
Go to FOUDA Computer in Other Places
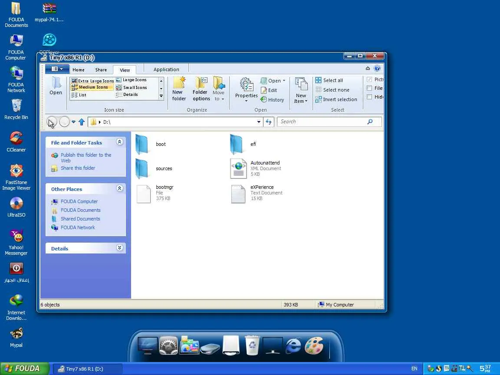pos(79,201)
